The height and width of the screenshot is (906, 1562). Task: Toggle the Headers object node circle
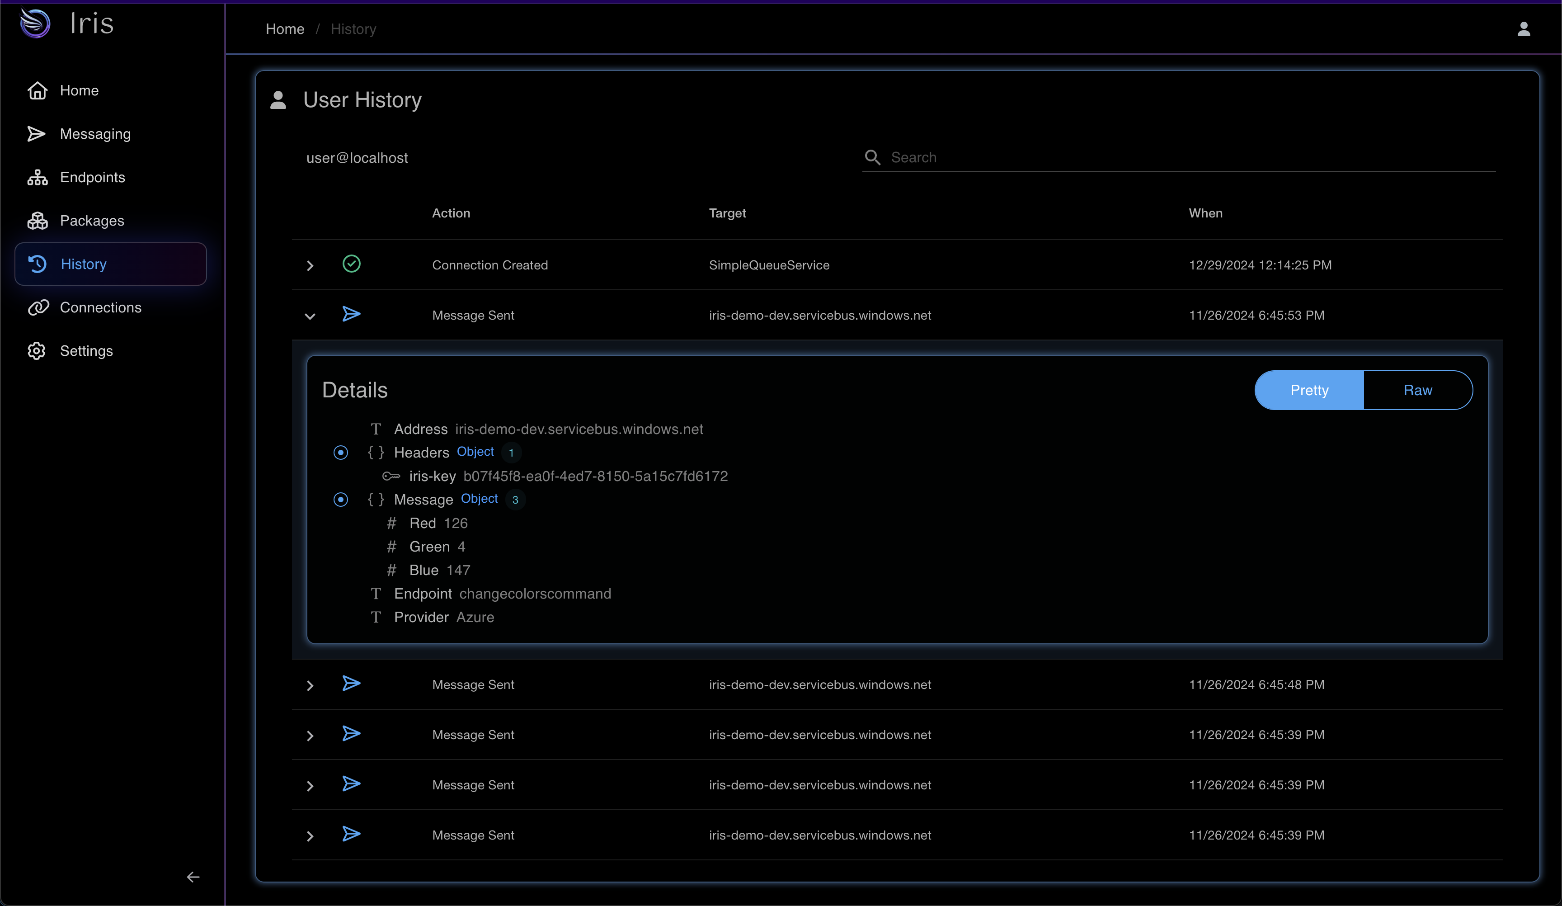tap(340, 453)
